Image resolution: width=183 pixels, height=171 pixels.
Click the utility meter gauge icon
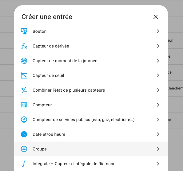[24, 120]
